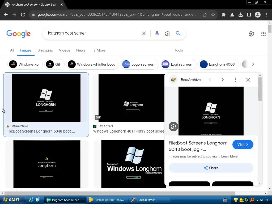Screen dimensions: 272x204
Task: Select the Images results tab
Action: (x=25, y=50)
